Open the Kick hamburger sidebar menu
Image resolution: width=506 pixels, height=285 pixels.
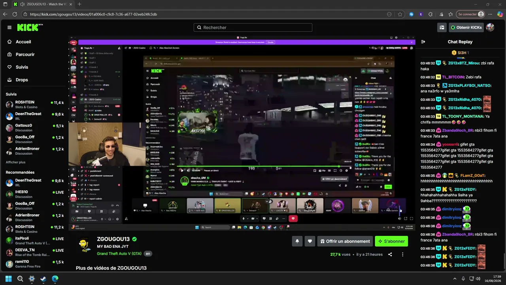(9, 27)
